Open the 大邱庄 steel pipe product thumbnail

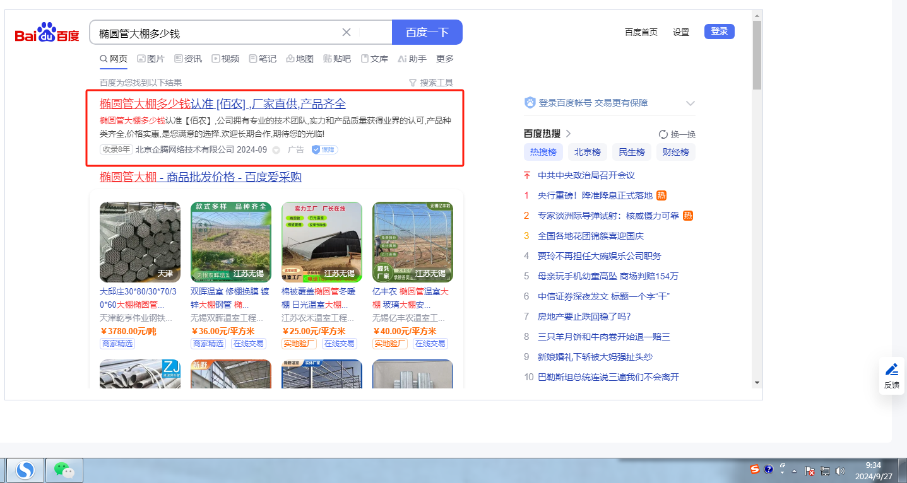point(140,242)
